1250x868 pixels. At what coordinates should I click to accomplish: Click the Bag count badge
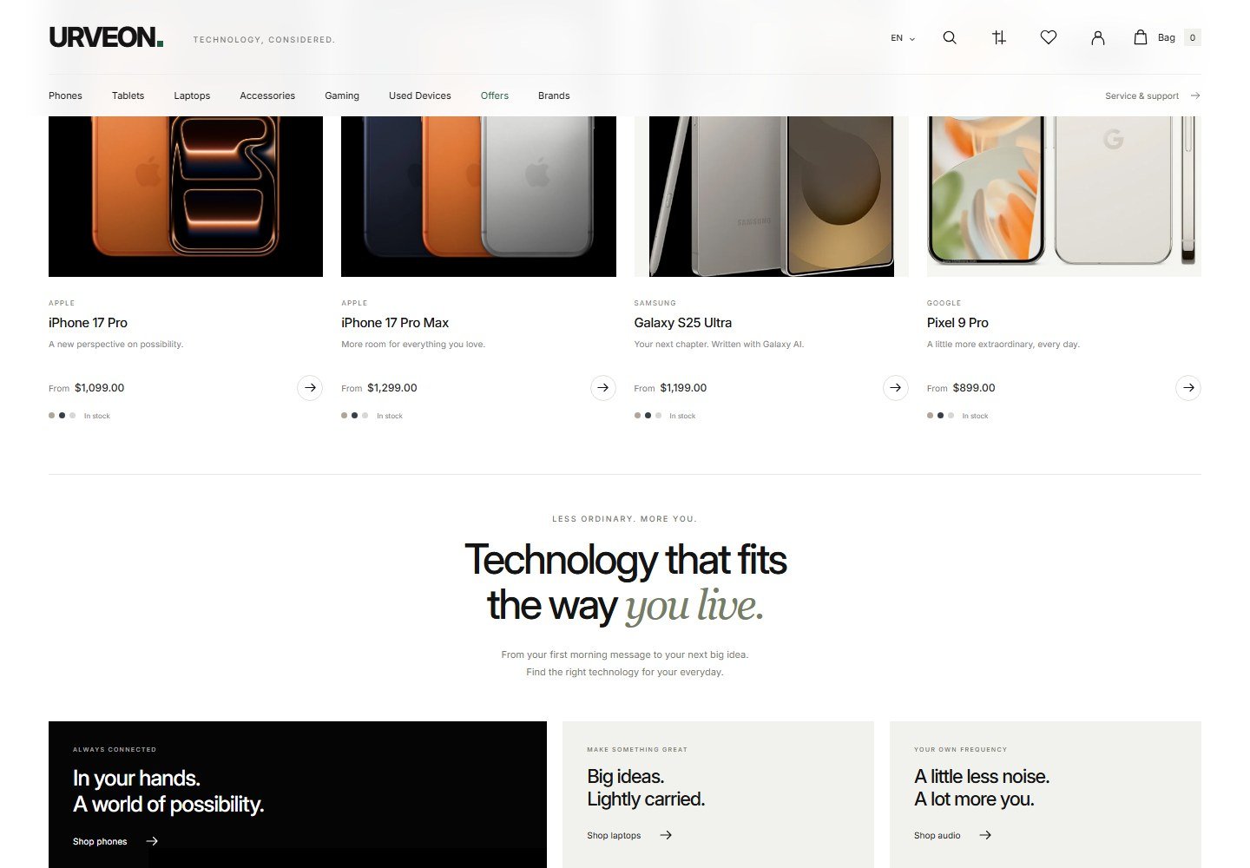pos(1193,37)
